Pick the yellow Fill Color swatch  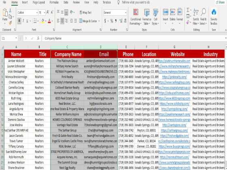(43, 21)
